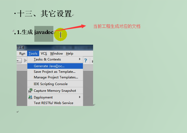The height and width of the screenshot is (133, 187).
Task: Expand the Tasks & Contexts arrow
Action: click(80, 59)
